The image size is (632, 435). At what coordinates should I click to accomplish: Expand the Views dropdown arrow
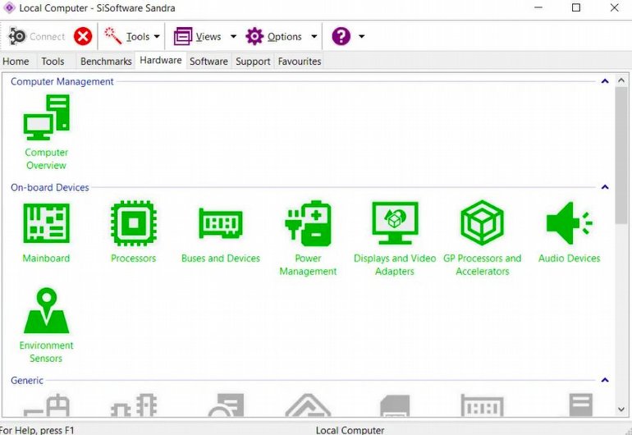(233, 36)
